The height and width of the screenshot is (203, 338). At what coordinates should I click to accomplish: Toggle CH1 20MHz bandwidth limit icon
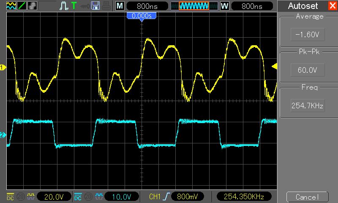(x=20, y=196)
